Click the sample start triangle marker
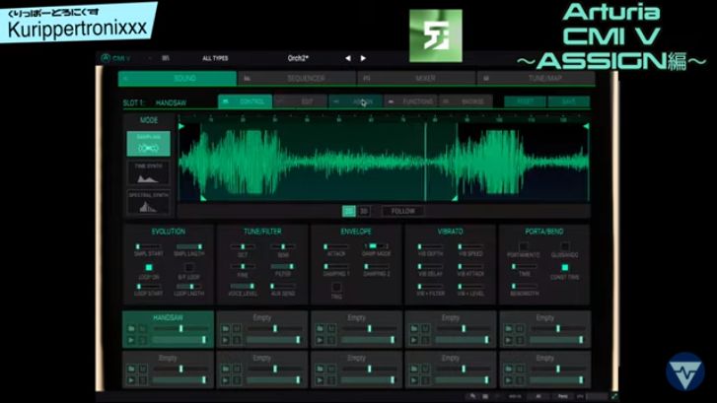 click(181, 126)
